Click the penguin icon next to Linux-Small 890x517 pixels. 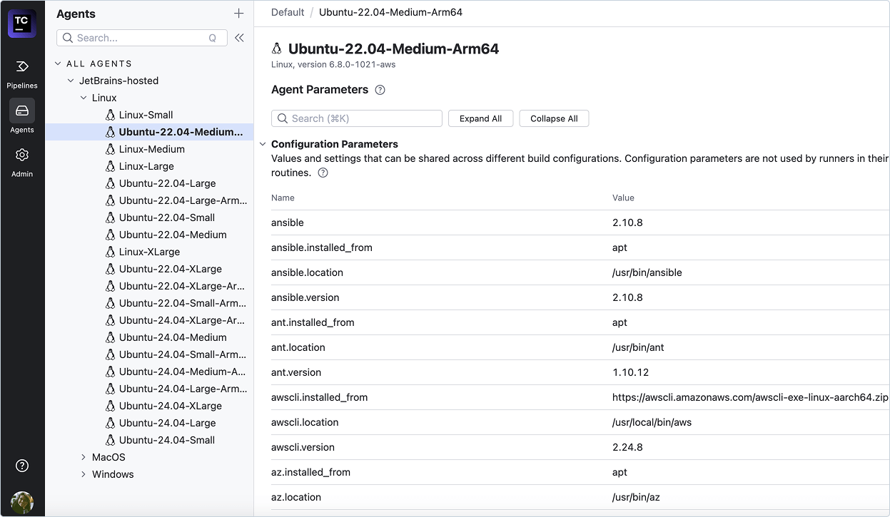coord(110,115)
